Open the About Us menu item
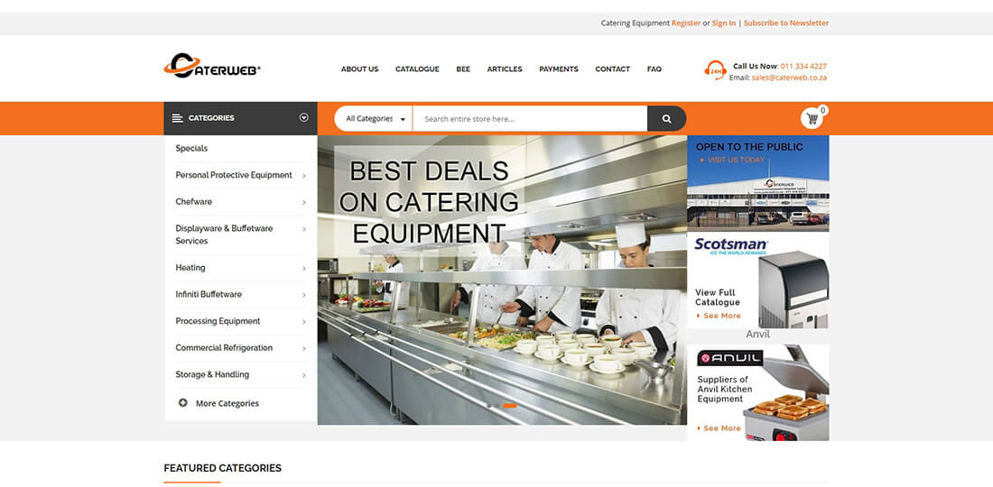Image resolution: width=993 pixels, height=487 pixels. (359, 69)
